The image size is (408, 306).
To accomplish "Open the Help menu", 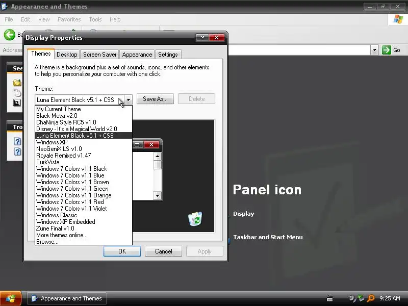I will (x=115, y=19).
